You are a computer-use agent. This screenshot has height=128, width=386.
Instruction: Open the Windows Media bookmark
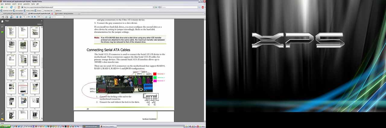pos(29,10)
